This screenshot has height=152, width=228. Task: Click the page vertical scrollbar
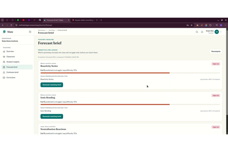click(x=227, y=73)
